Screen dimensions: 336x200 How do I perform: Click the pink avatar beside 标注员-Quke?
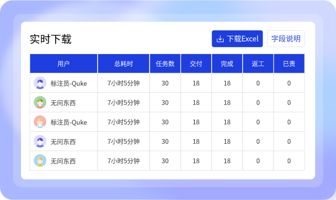pyautogui.click(x=40, y=122)
